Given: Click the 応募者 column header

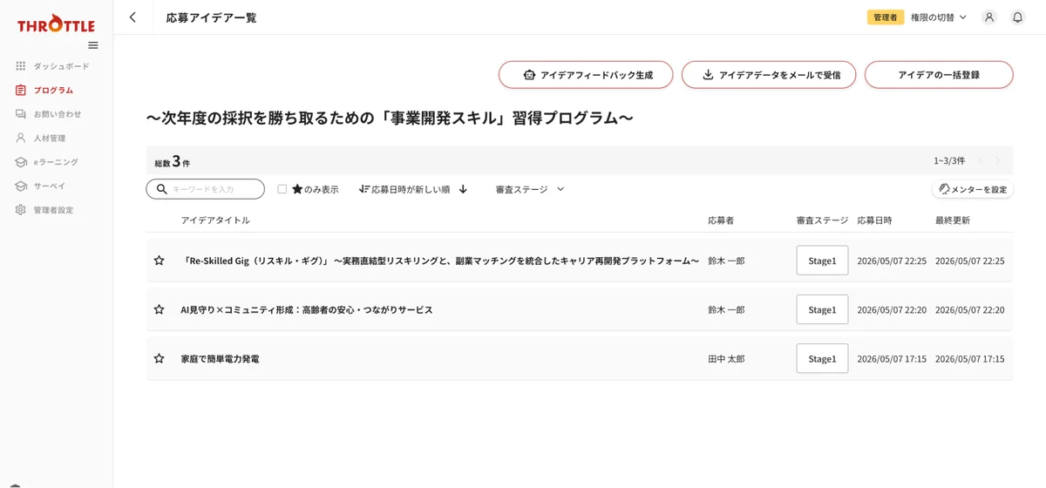Looking at the screenshot, I should pos(721,220).
